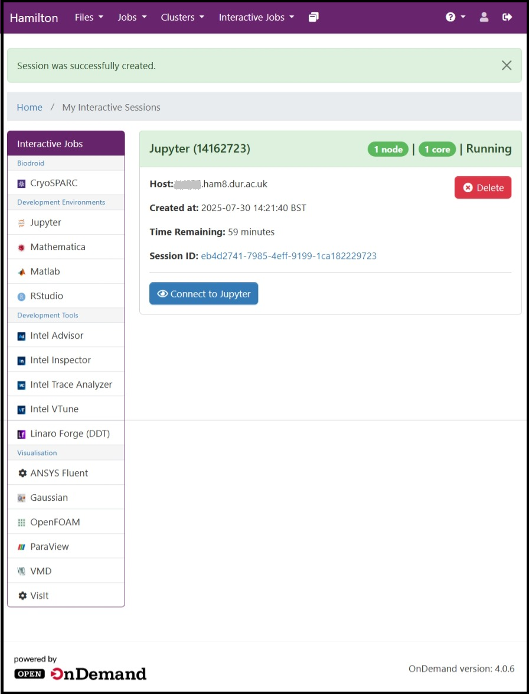Open the Interactive Jobs menu
This screenshot has width=529, height=694.
(x=256, y=17)
